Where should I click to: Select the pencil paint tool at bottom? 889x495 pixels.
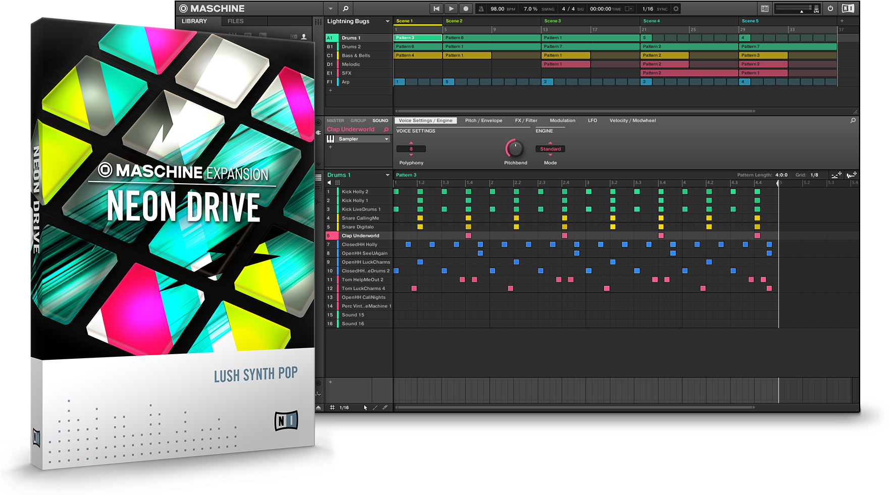click(x=375, y=408)
